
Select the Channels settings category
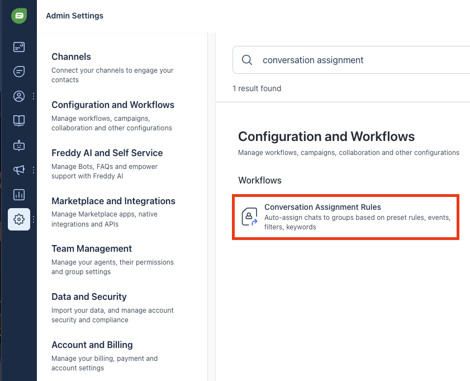pos(112,68)
